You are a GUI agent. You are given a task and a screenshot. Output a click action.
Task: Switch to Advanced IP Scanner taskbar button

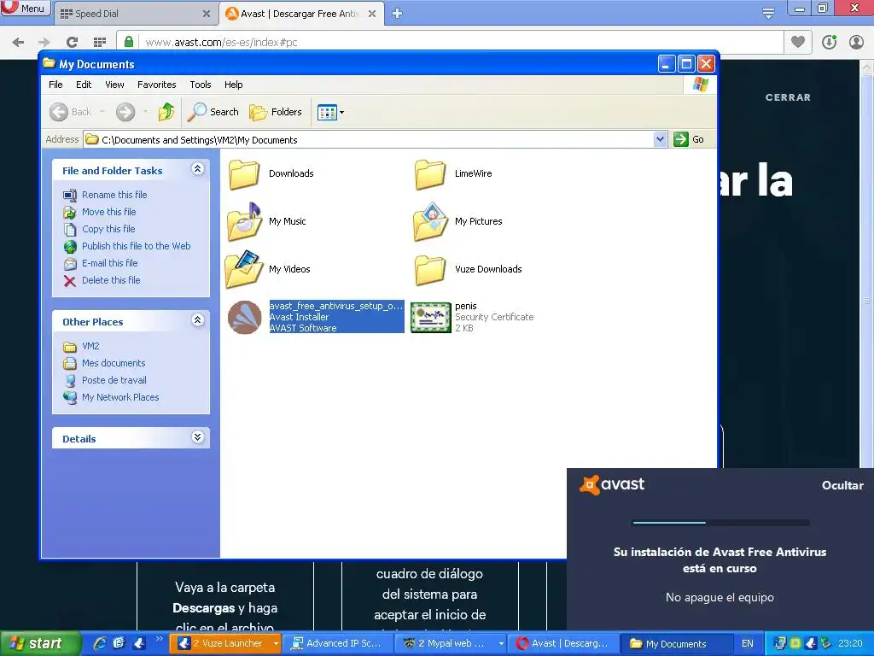pos(340,644)
